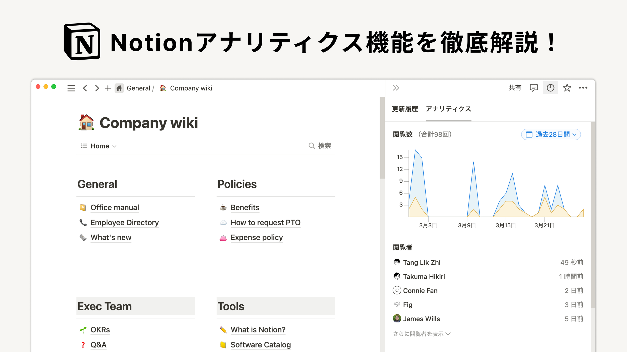This screenshot has width=627, height=352.
Task: Collapse side panel with double chevron
Action: (x=396, y=88)
